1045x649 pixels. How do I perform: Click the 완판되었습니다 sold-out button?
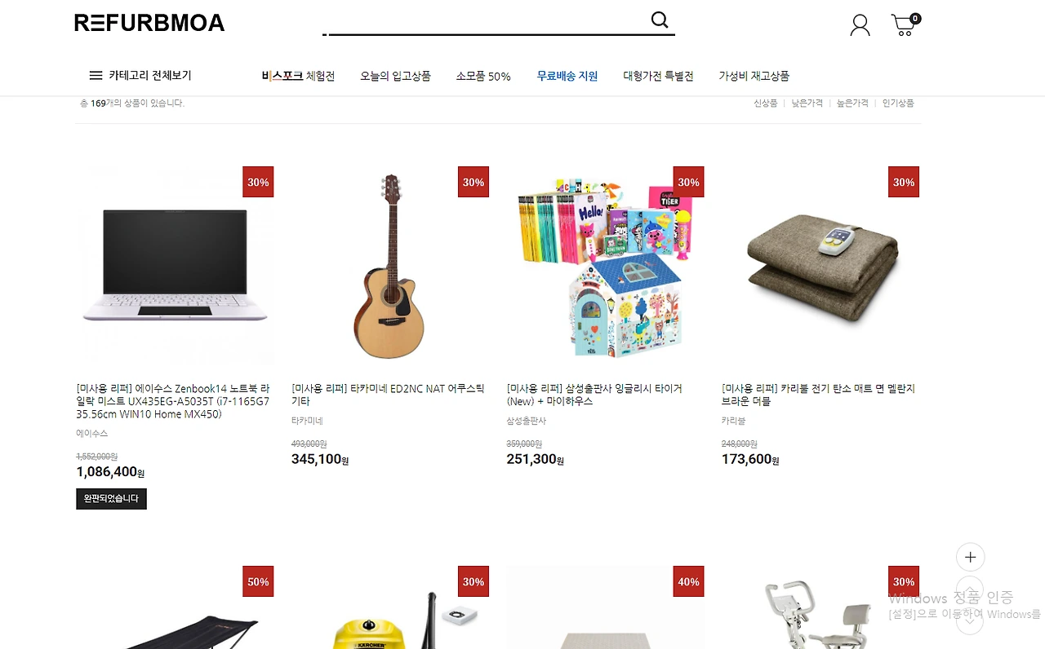tap(111, 498)
